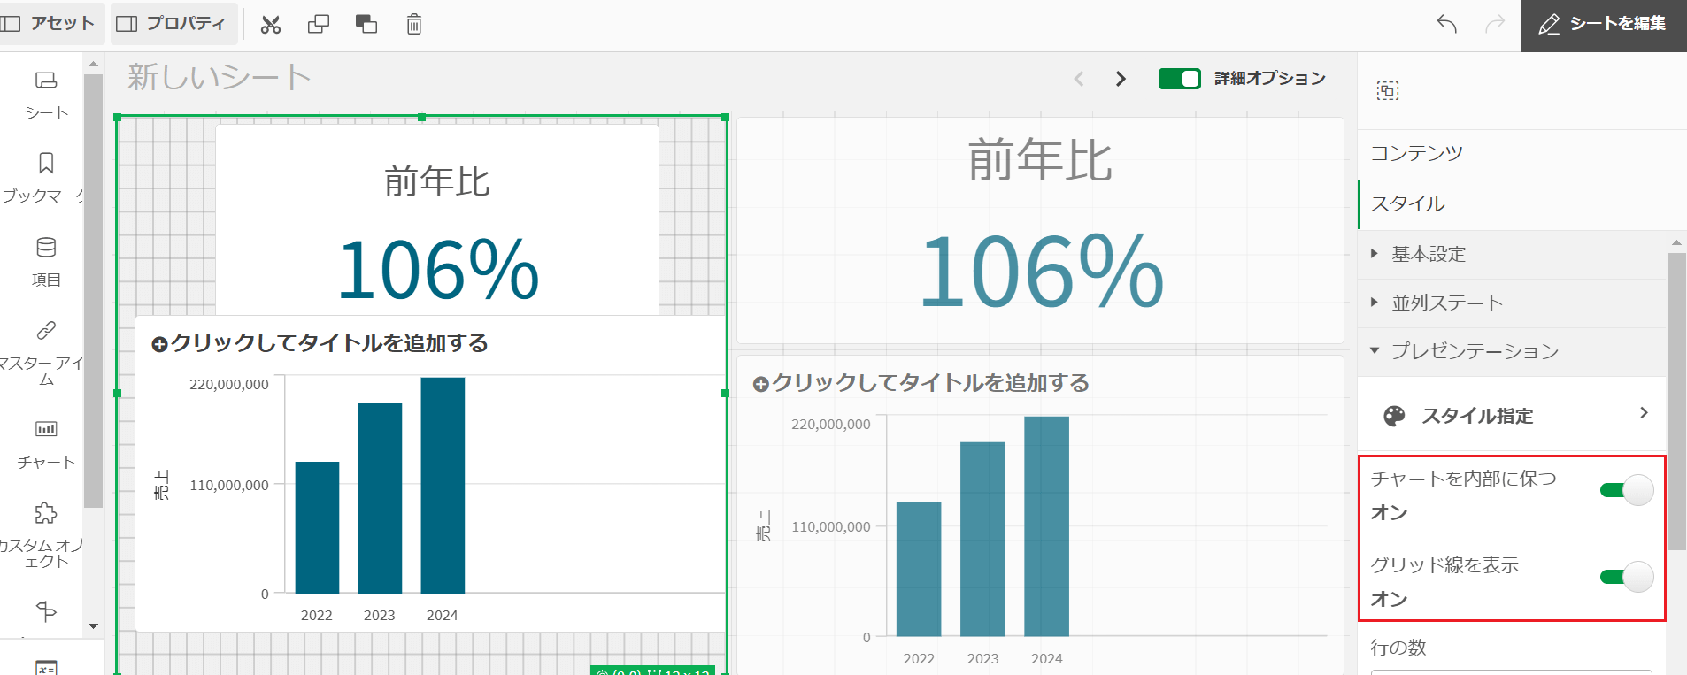Open the カスタム オブジェクト panel
Screen dimensions: 1687x675
(46, 535)
